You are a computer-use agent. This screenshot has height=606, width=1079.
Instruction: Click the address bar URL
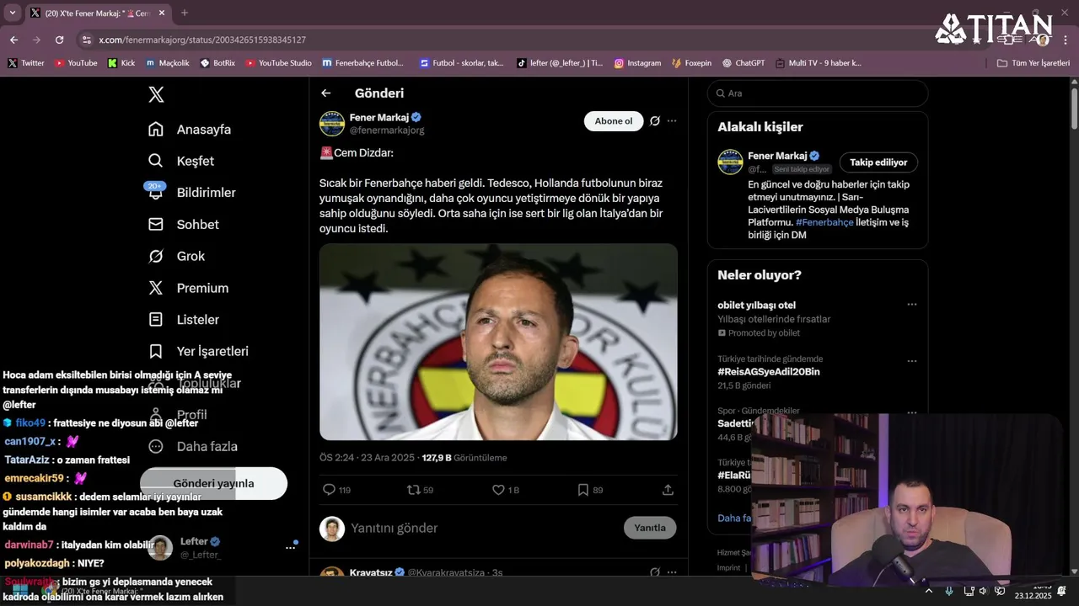click(202, 40)
